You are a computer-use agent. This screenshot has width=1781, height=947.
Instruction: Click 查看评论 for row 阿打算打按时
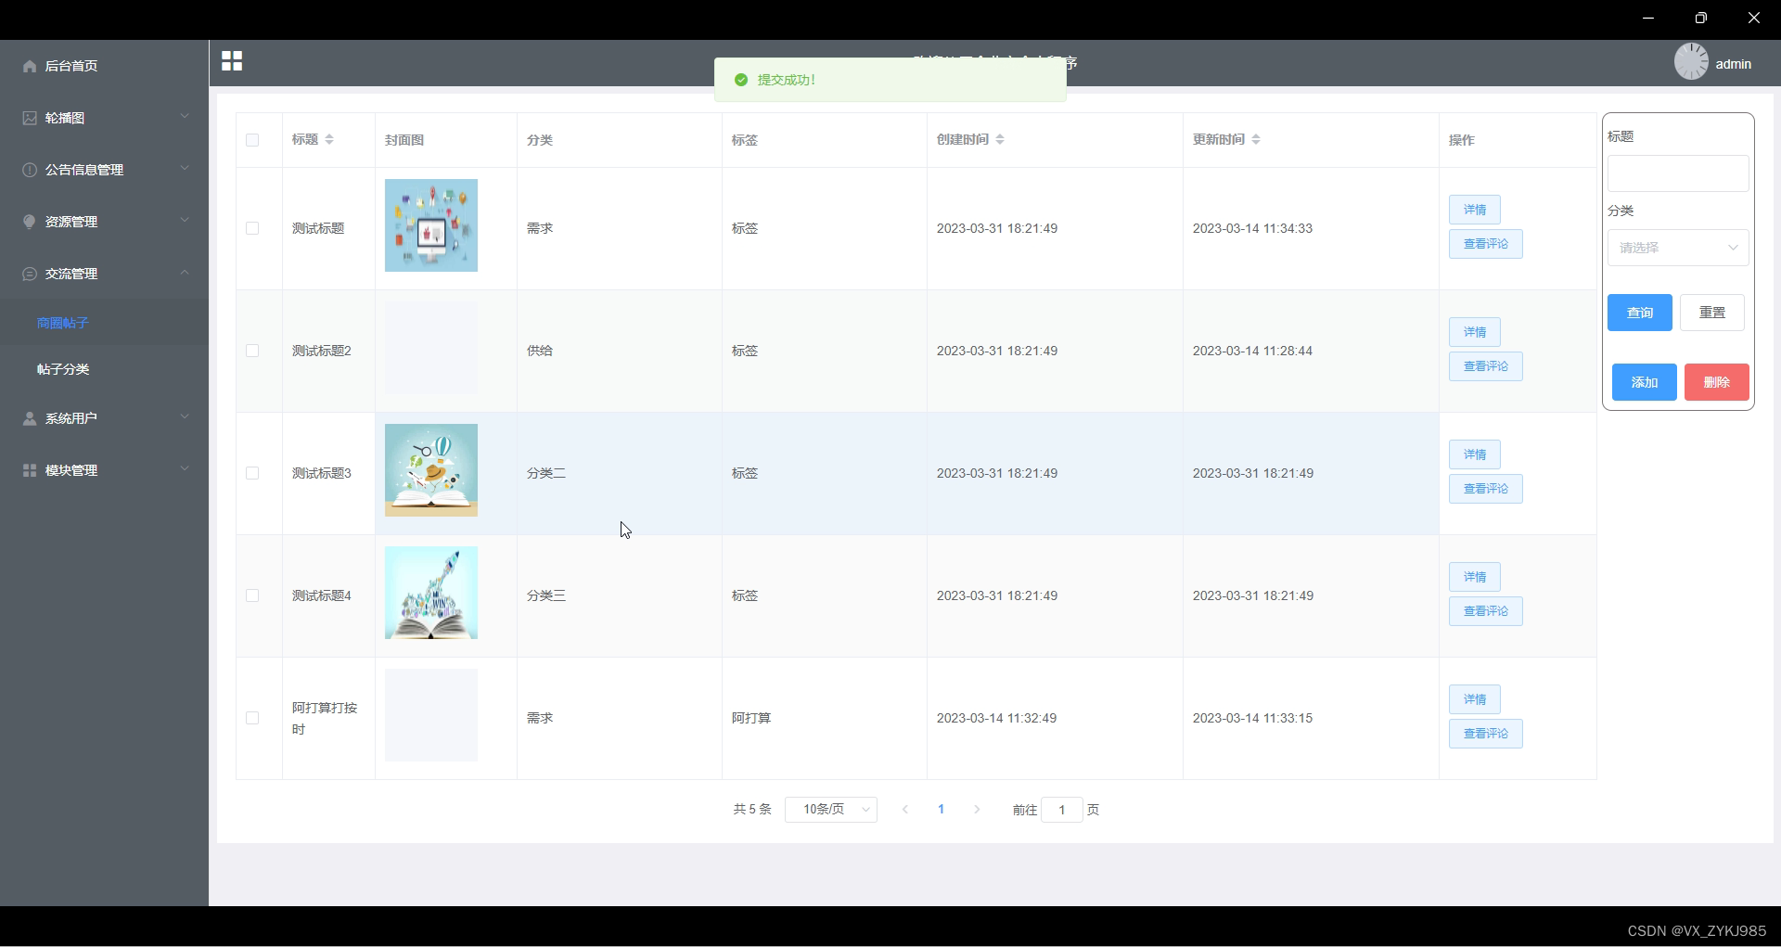(x=1486, y=734)
